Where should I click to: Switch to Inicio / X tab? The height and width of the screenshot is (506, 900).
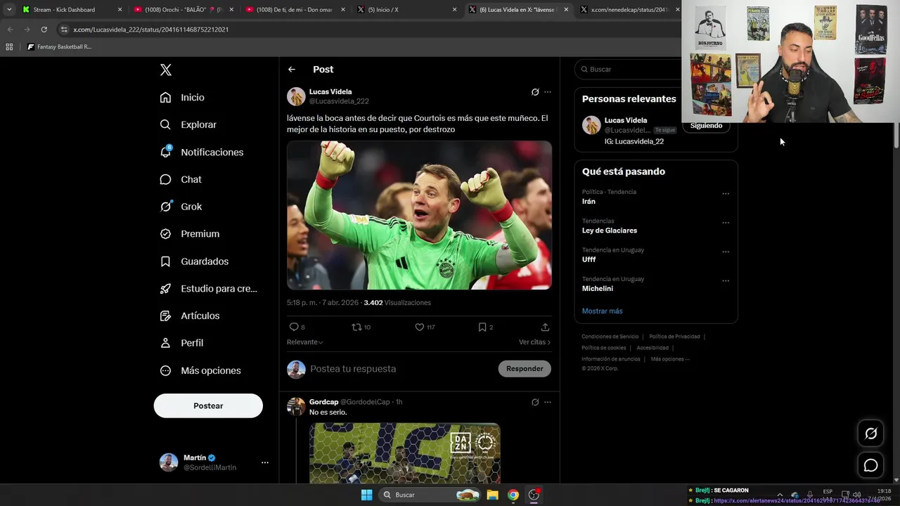406,10
